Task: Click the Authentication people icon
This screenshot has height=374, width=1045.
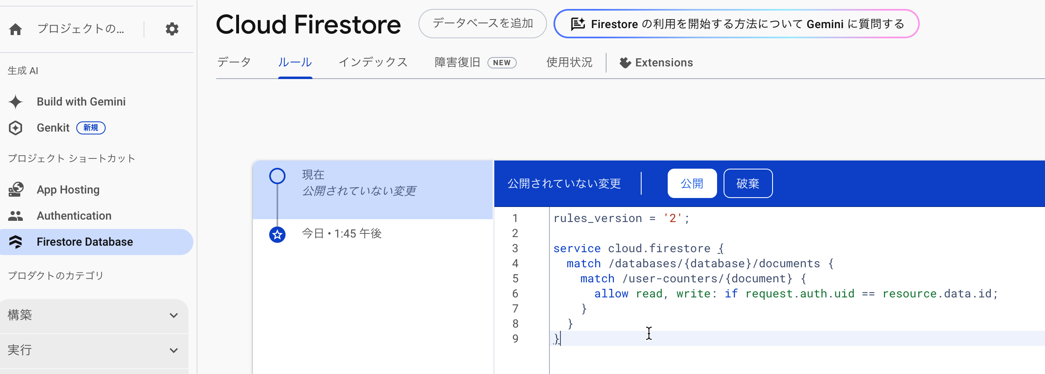Action: click(15, 216)
